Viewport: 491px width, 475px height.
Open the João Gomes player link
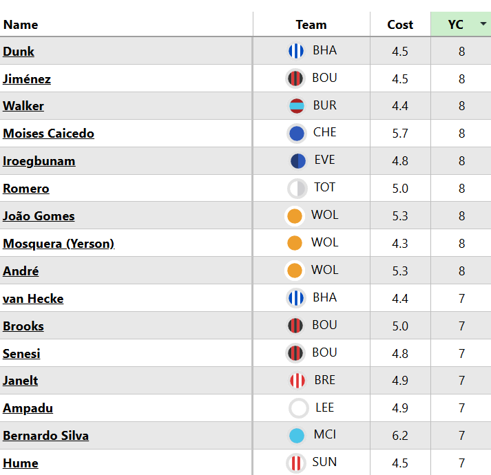(x=39, y=216)
